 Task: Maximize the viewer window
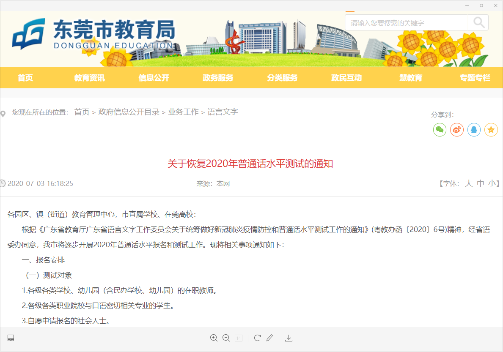tap(481, 5)
